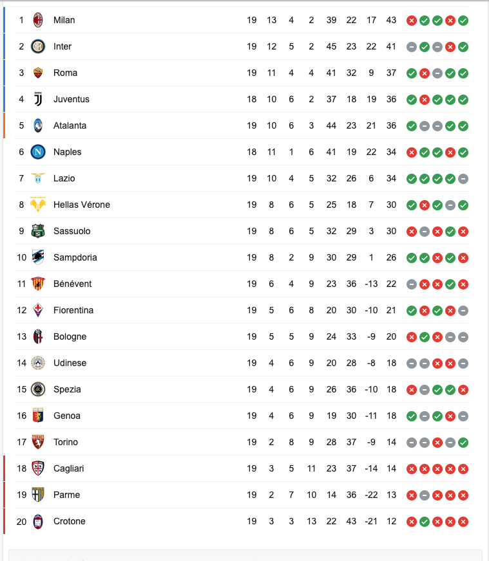Click the Fiorentina club crest icon

[39, 310]
